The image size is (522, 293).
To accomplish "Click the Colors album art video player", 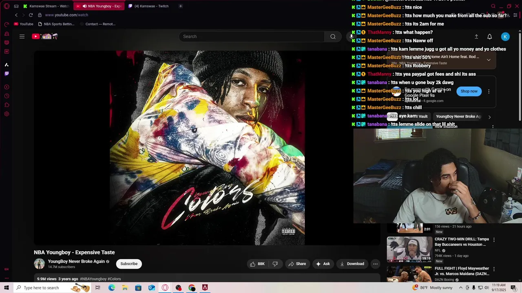I will (x=207, y=148).
